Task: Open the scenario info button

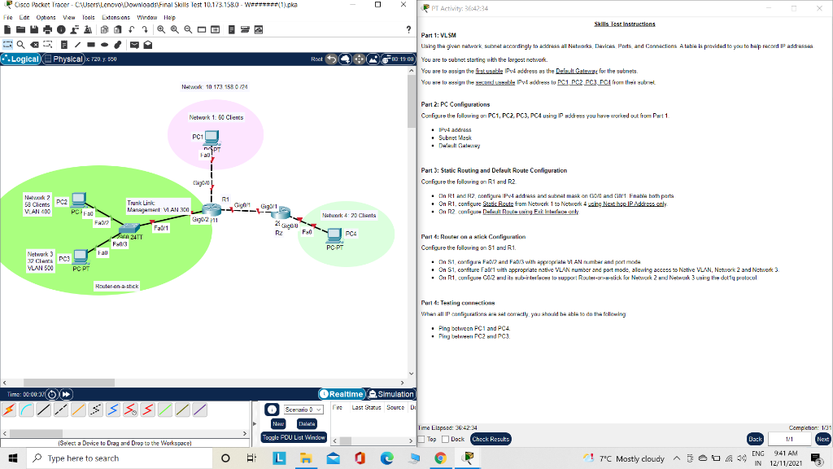Action: tap(272, 410)
